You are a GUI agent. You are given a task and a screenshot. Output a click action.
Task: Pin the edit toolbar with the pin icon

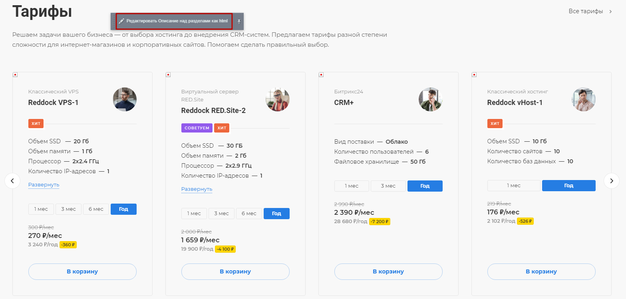(239, 21)
